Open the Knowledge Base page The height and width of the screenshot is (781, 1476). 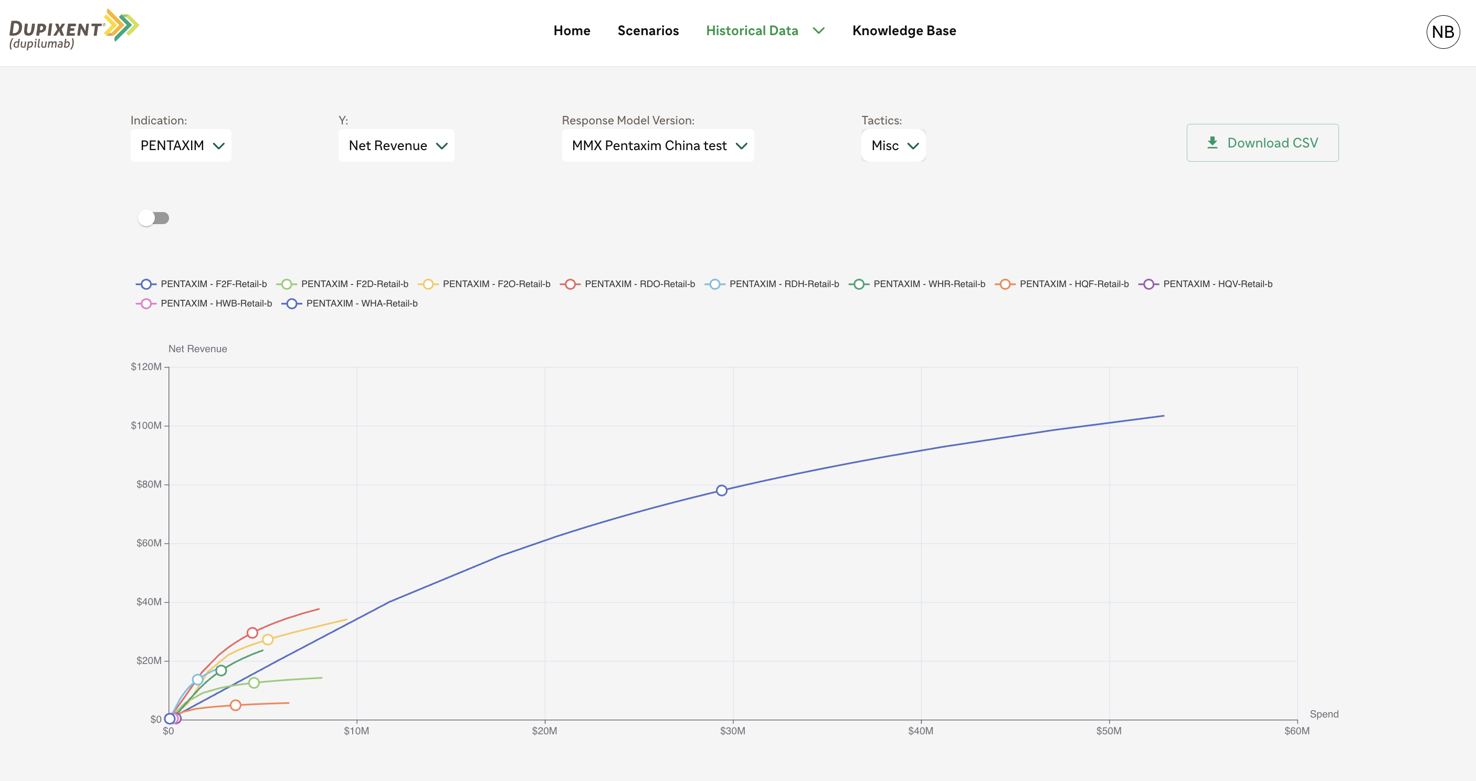click(x=903, y=31)
